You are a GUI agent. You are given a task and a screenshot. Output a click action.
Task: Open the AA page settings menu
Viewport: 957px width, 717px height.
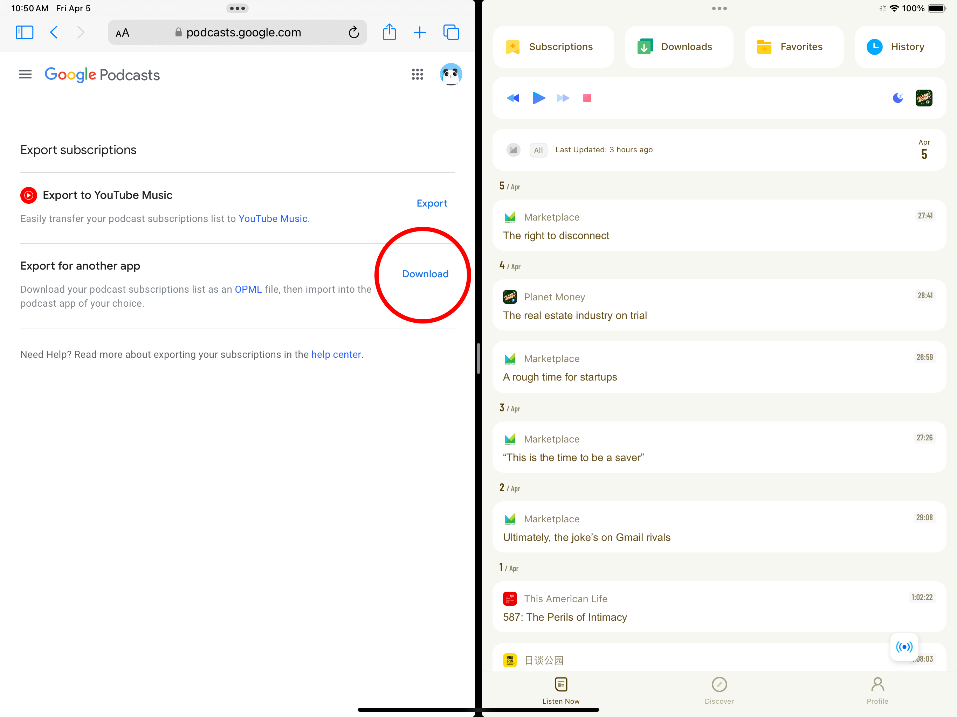pos(123,33)
